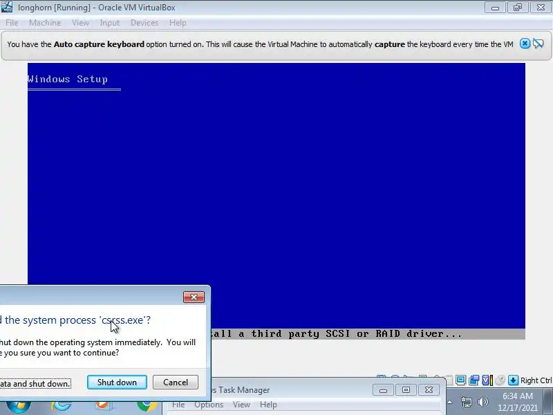Viewport: 553px width, 415px height.
Task: Maximize the Task Manager window
Action: [406, 389]
